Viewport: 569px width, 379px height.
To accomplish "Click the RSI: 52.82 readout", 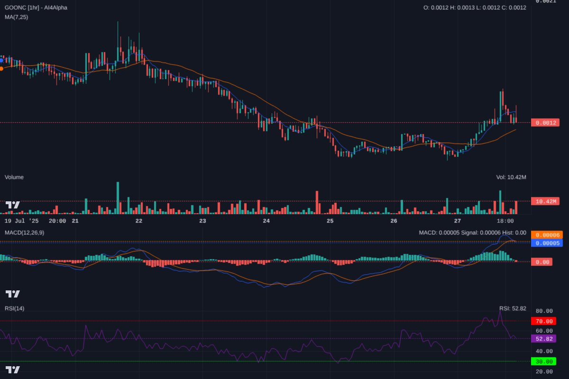I will pos(513,308).
